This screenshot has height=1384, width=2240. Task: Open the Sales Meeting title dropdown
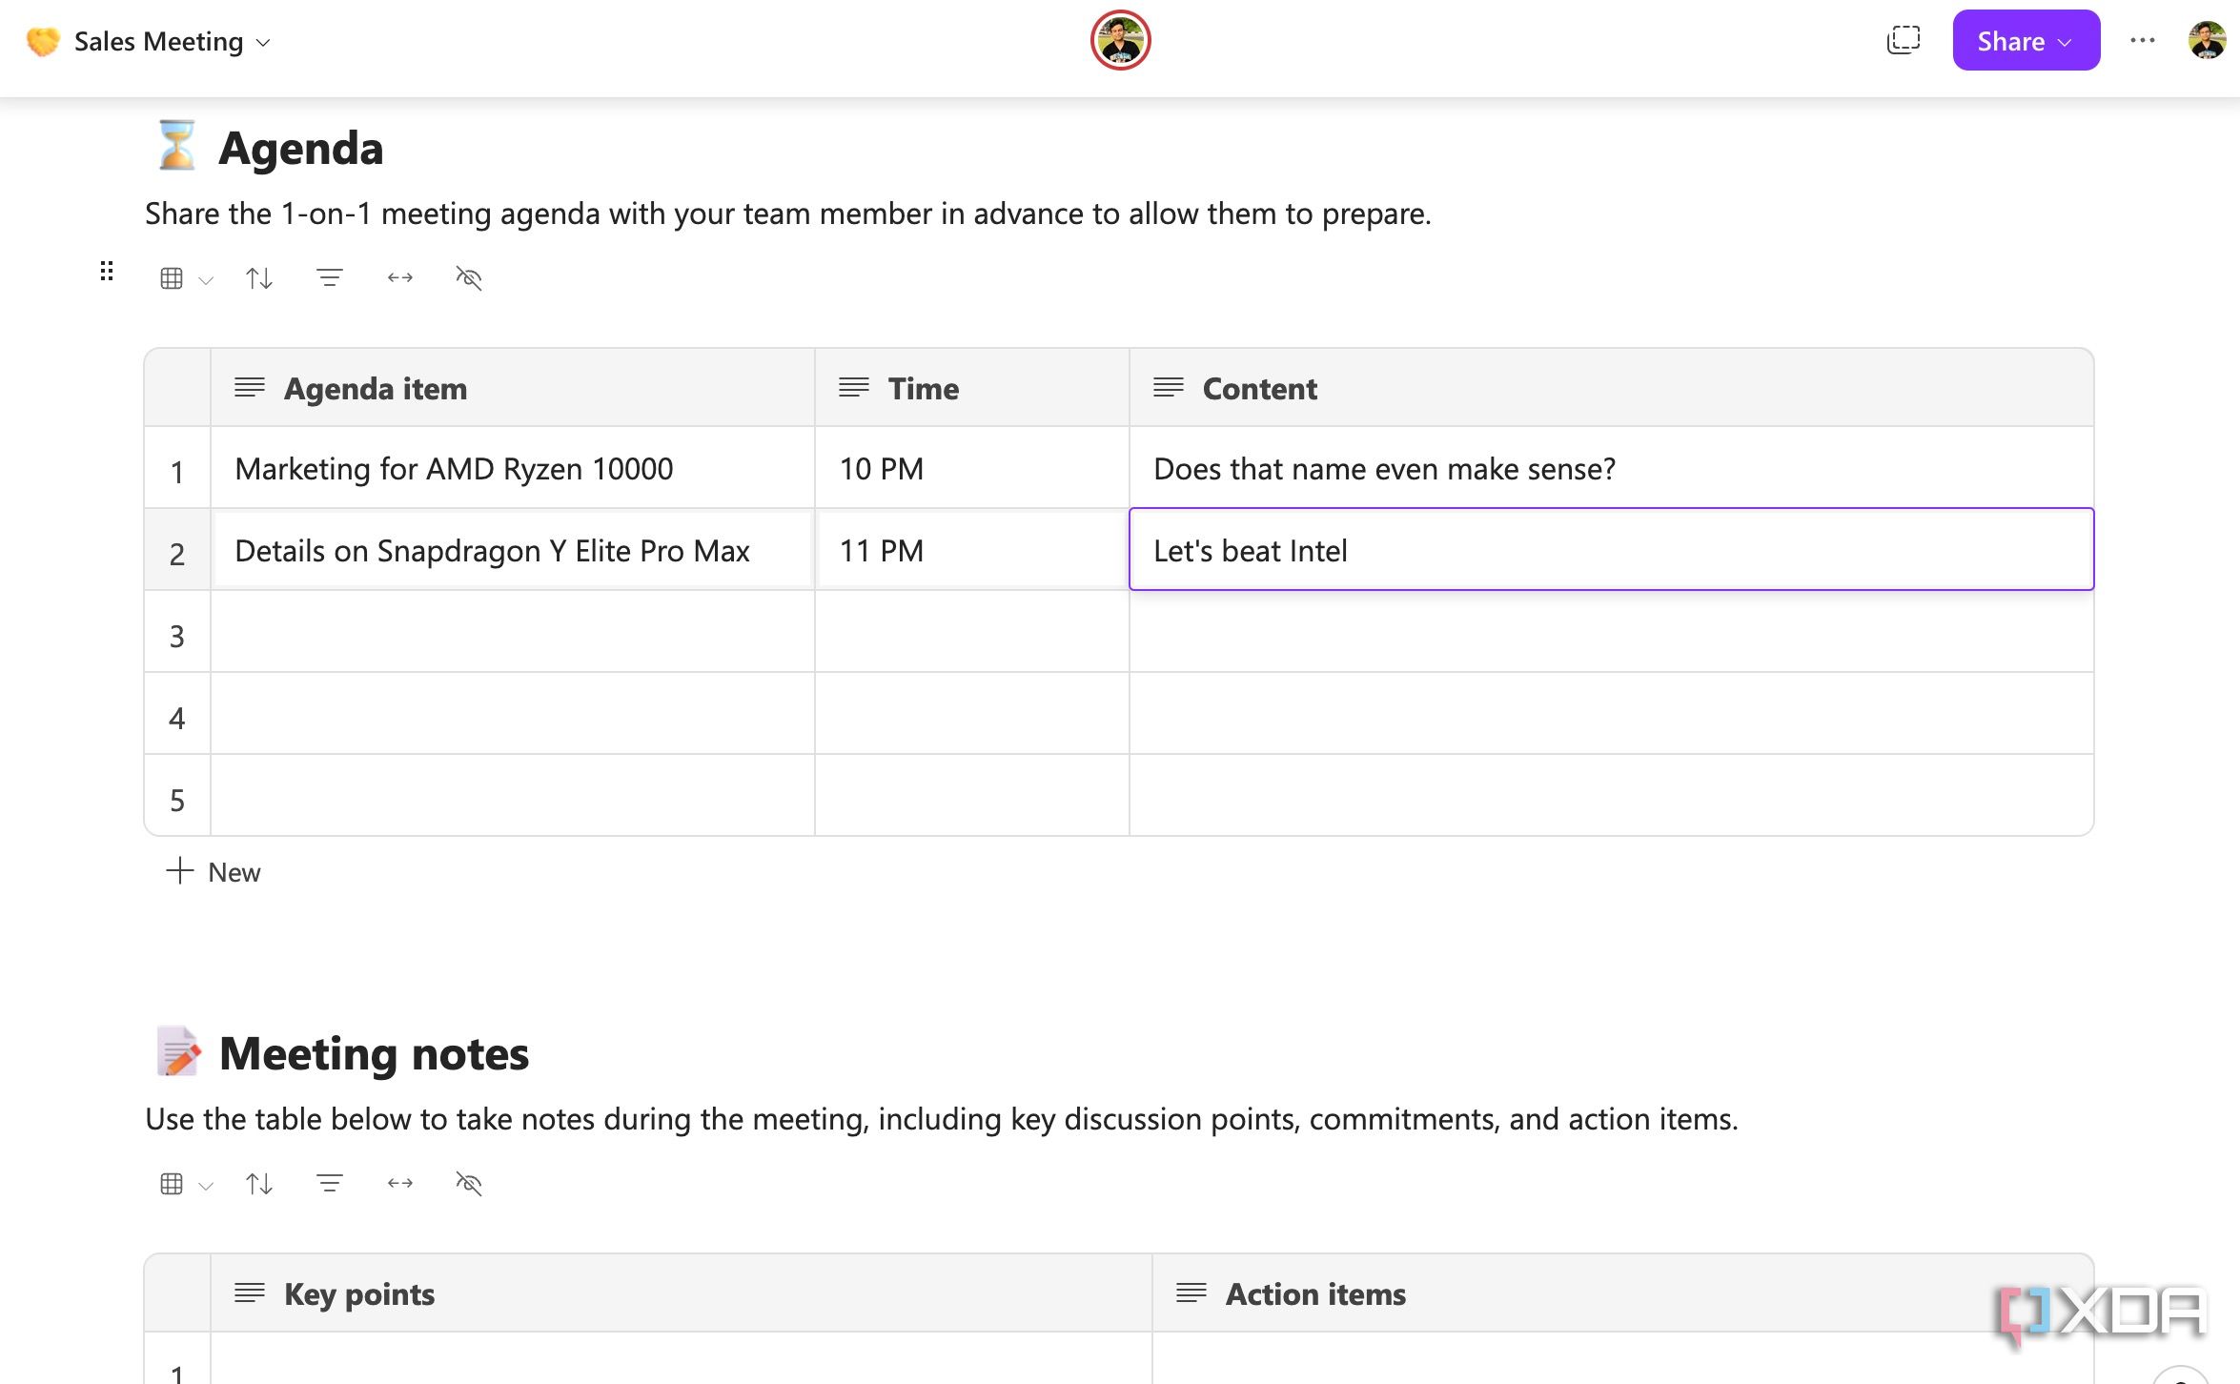(x=172, y=42)
